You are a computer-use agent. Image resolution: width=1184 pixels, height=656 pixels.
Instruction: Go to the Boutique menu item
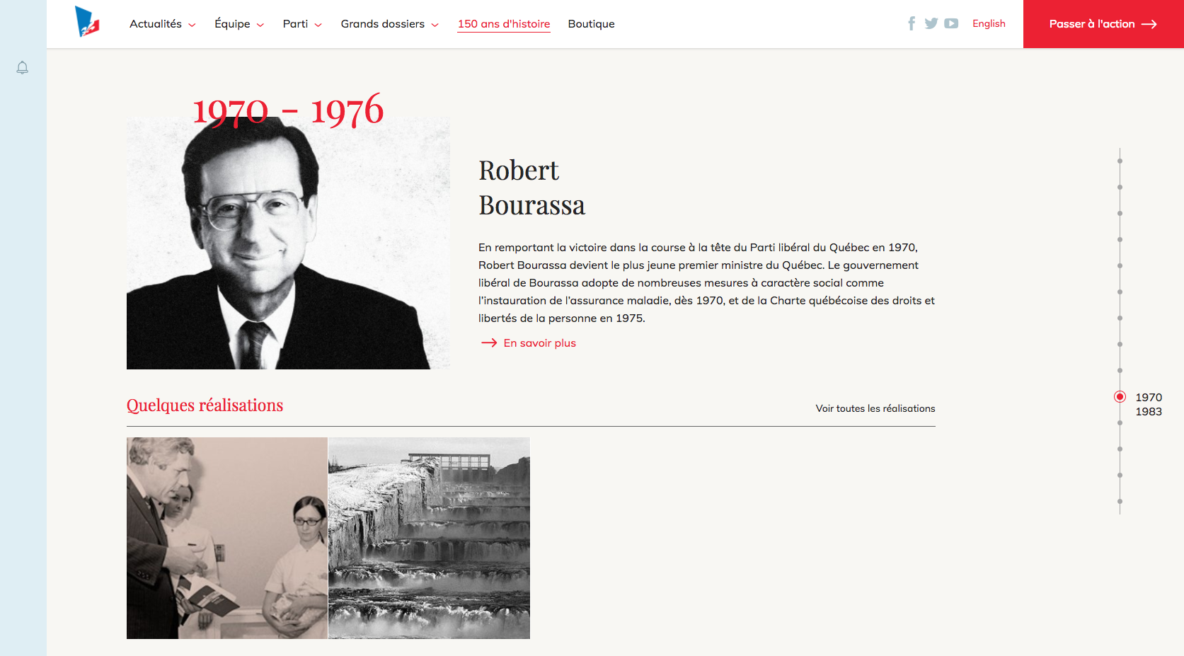pyautogui.click(x=591, y=24)
